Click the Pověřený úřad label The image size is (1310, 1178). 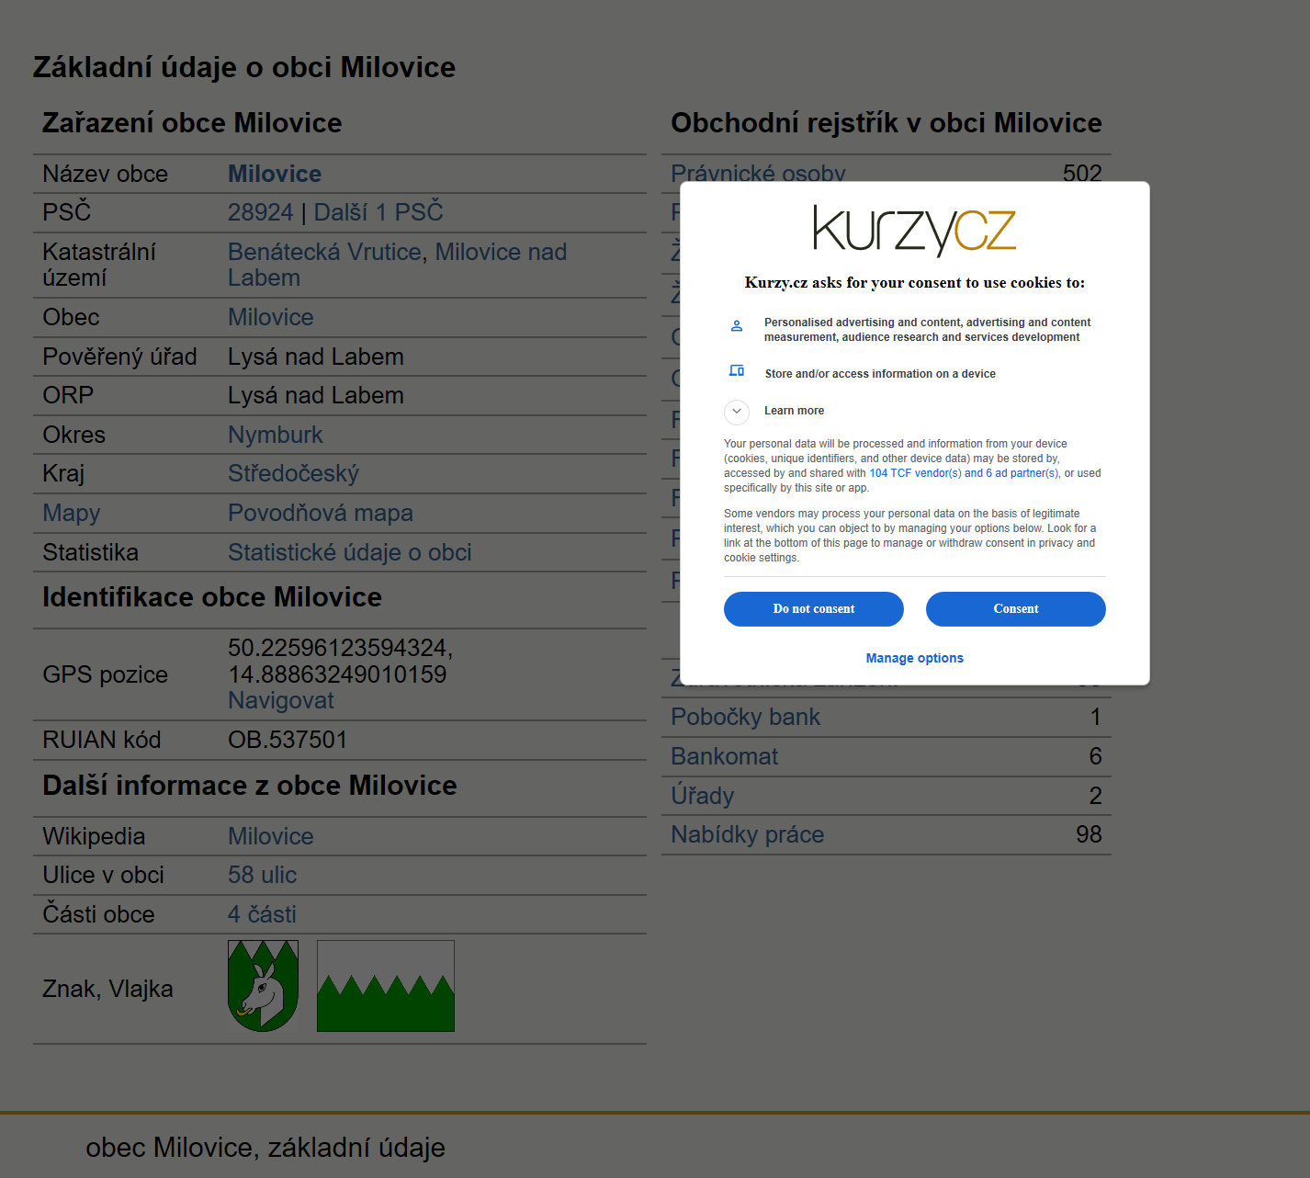pos(119,357)
